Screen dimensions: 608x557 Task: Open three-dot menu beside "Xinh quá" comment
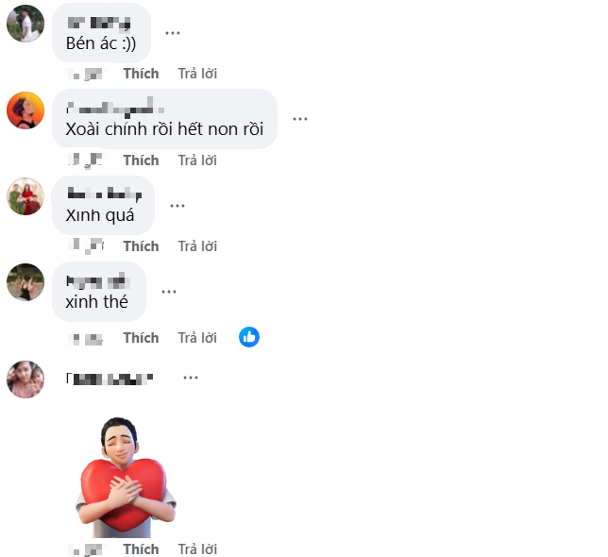177,206
